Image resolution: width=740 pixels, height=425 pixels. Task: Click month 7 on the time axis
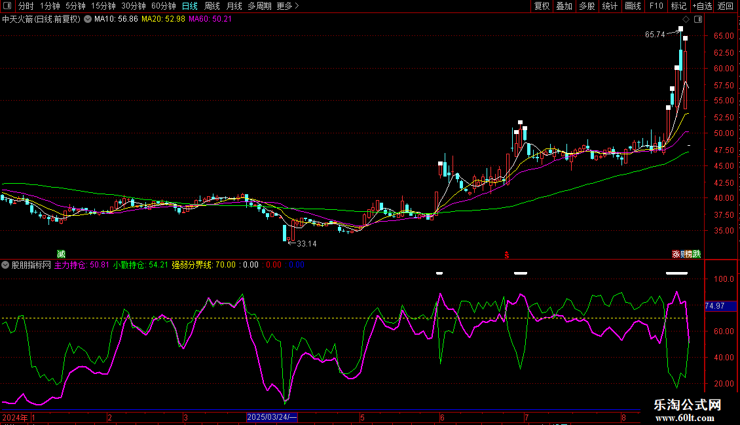[527, 417]
